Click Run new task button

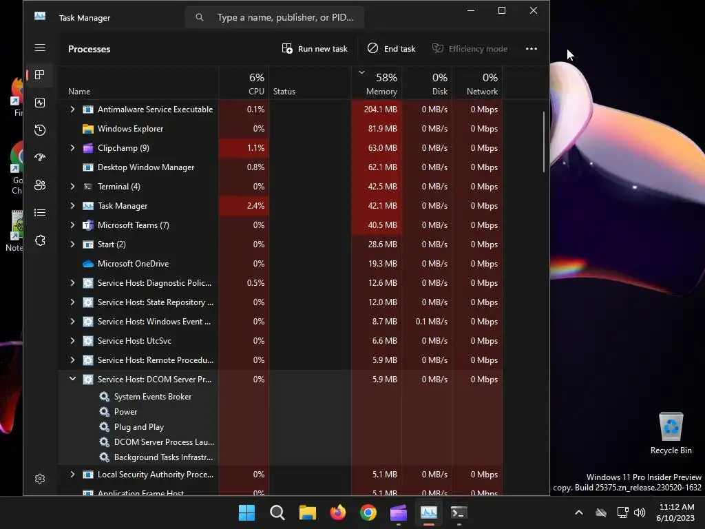[315, 49]
